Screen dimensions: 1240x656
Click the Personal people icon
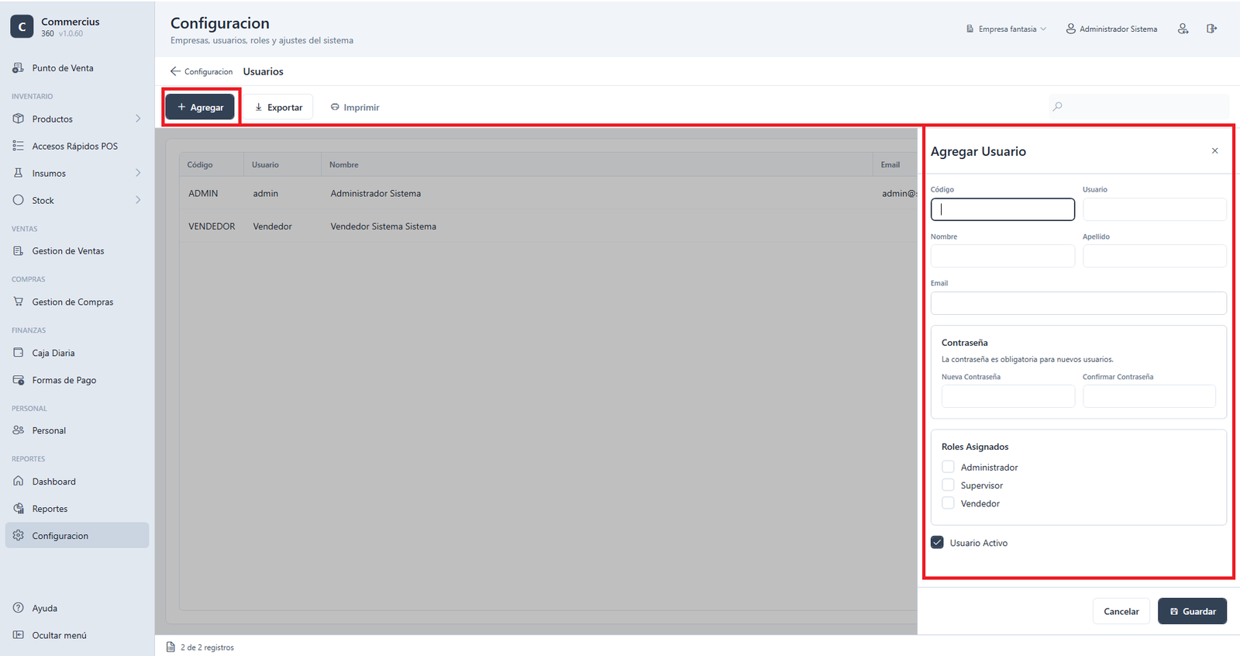[18, 430]
